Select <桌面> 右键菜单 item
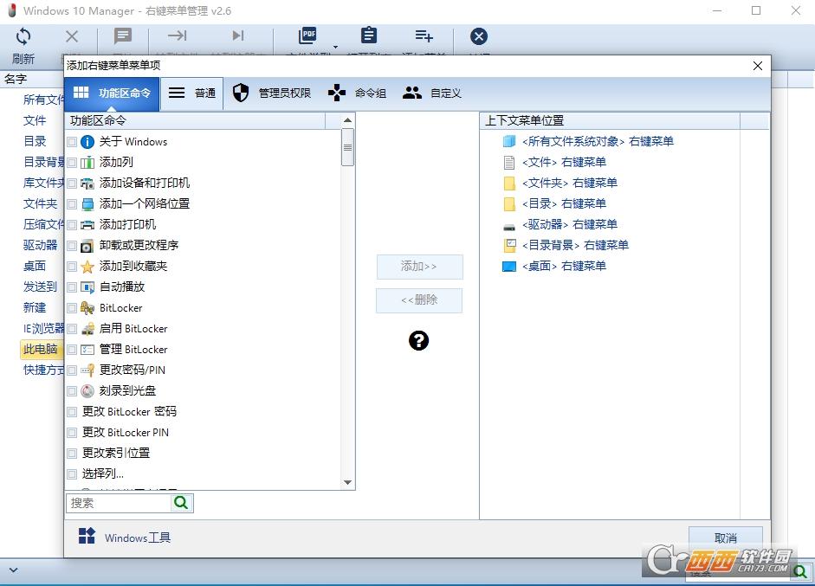815x586 pixels. [564, 266]
